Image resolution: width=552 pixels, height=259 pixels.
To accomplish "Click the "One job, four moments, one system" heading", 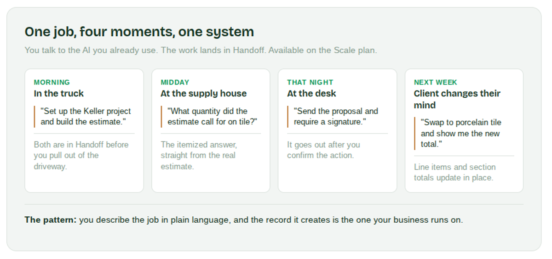I will (x=139, y=32).
